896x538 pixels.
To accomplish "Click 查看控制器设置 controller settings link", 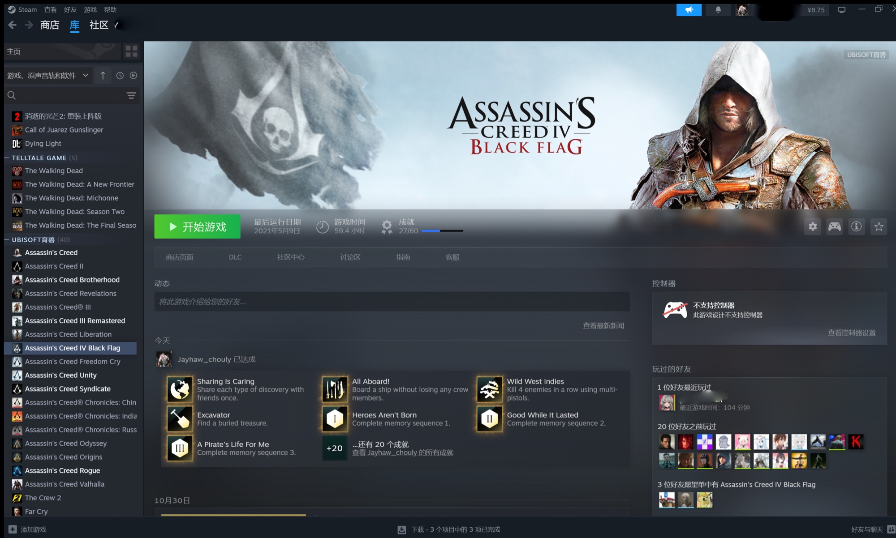I will click(x=852, y=333).
